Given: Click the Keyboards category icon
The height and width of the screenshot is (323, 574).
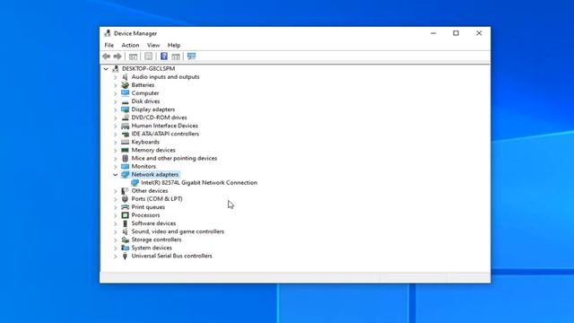Looking at the screenshot, I should tap(125, 142).
